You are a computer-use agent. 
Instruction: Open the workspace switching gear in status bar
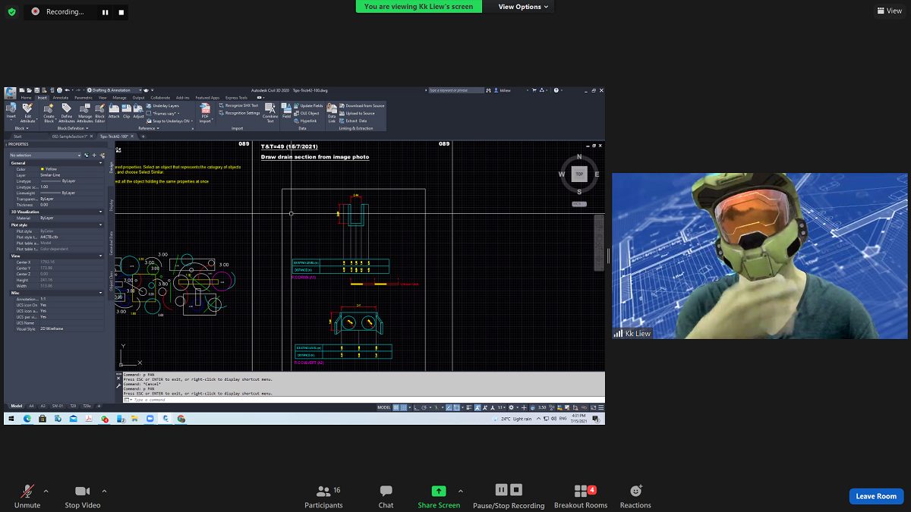pos(511,407)
